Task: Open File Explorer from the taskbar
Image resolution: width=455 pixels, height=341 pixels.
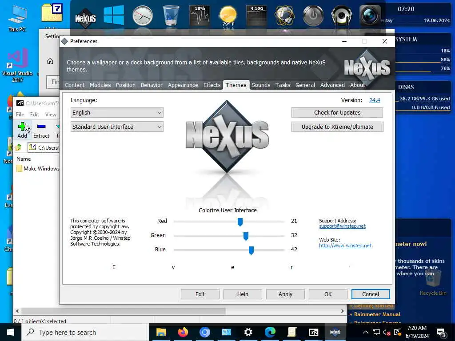Action: (x=161, y=332)
